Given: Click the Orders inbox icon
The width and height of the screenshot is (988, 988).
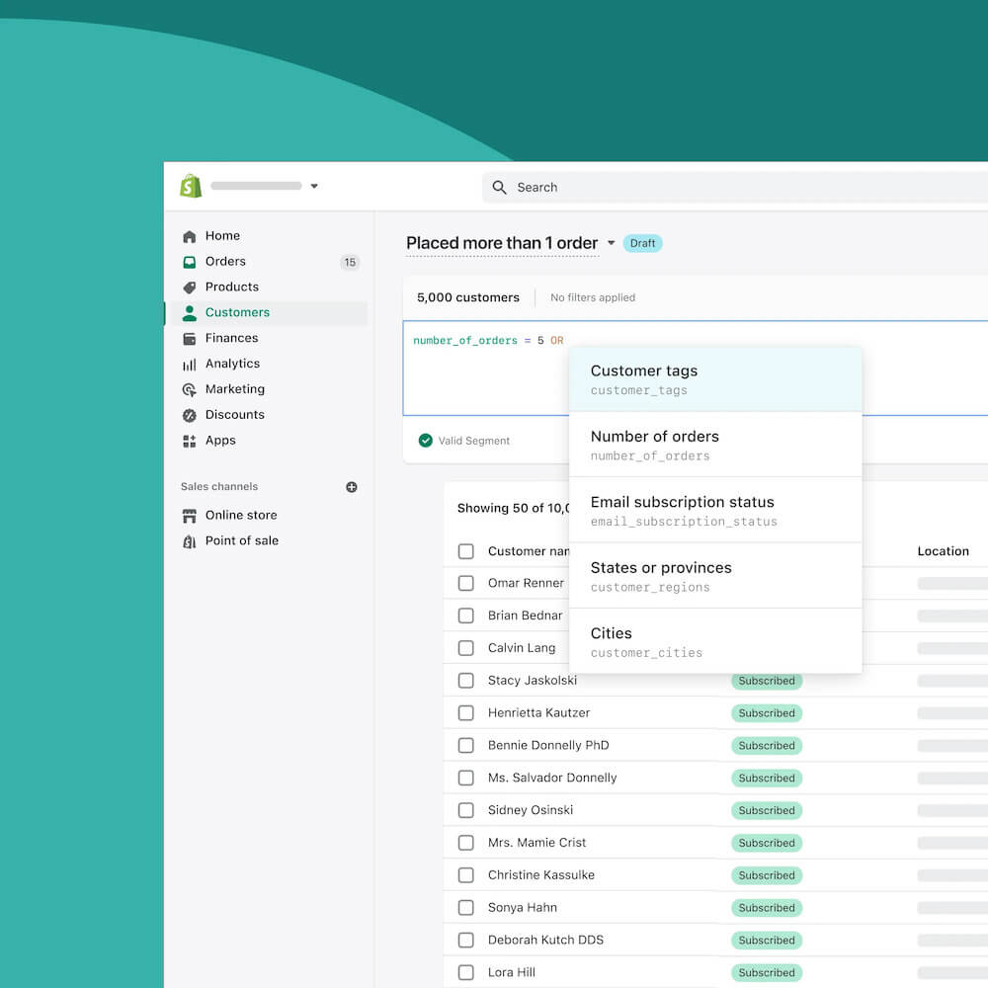Looking at the screenshot, I should 190,262.
